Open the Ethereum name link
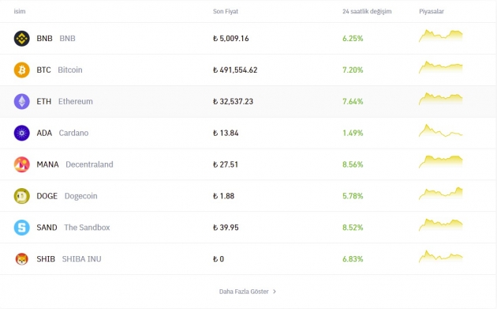Image resolution: width=497 pixels, height=309 pixels. (76, 101)
